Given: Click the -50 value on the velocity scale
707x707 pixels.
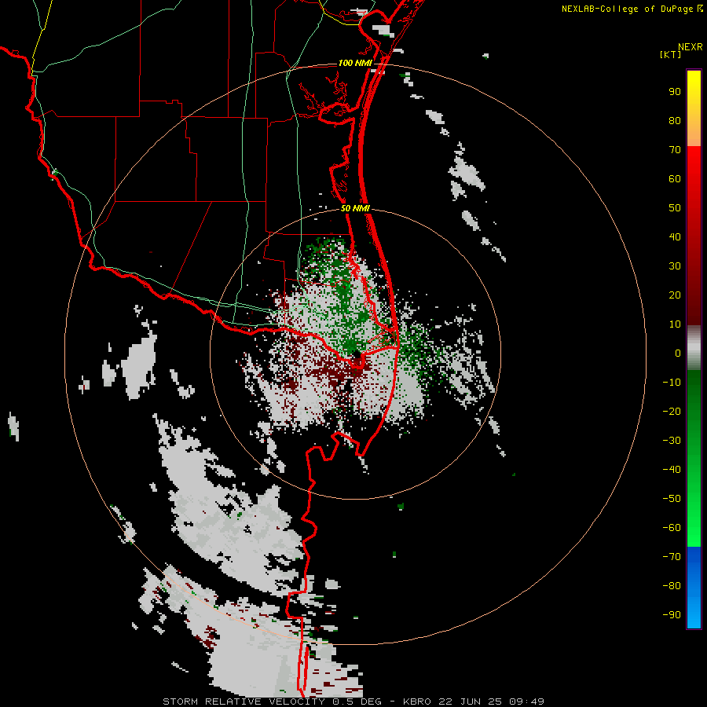Looking at the screenshot, I should coord(672,499).
